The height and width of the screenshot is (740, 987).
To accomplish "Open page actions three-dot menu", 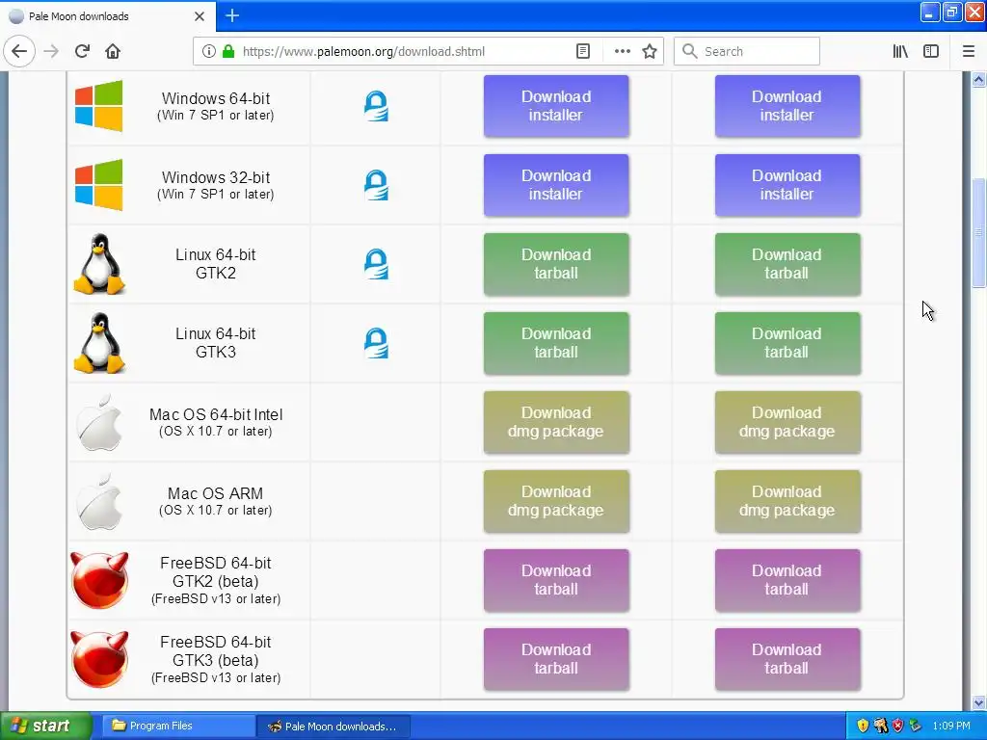I will coord(622,51).
